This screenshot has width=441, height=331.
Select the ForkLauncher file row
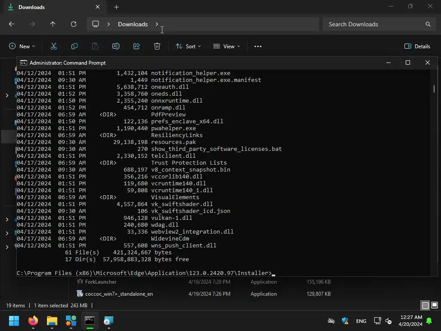coord(204,282)
